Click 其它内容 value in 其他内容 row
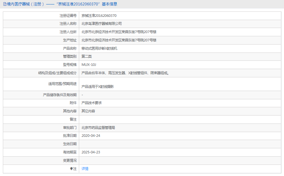Image resolution: width=284 pixels, height=176 pixels. tap(88, 111)
